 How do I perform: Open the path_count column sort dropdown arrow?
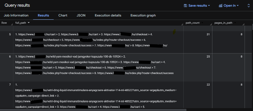(202, 23)
